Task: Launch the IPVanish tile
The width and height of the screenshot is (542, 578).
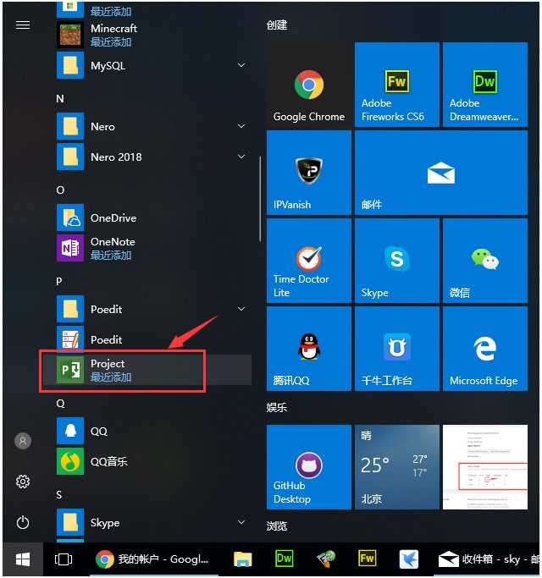Action: (x=308, y=173)
